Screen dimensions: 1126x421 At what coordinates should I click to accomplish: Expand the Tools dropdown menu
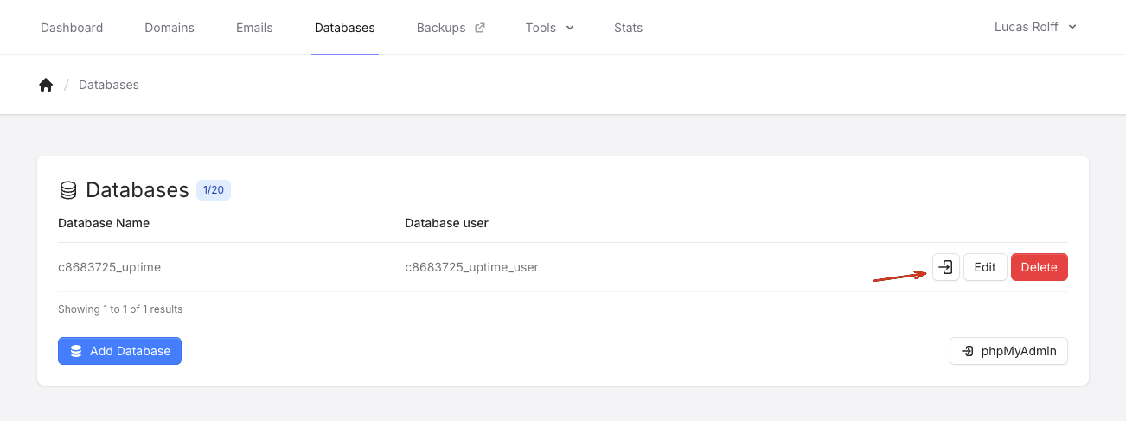pyautogui.click(x=549, y=28)
